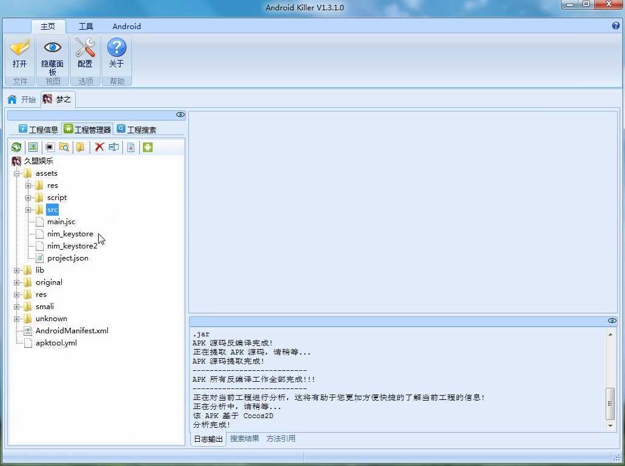Collapse the assets folder node
The height and width of the screenshot is (466, 625).
(17, 173)
